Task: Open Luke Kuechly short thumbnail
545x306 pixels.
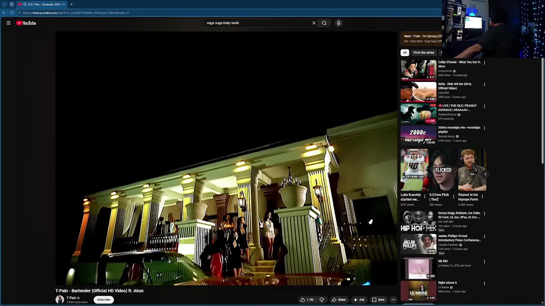Action: [x=414, y=170]
